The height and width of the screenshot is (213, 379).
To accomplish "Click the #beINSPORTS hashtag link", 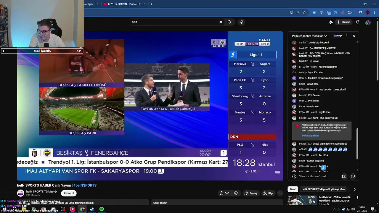I will point(85,185).
